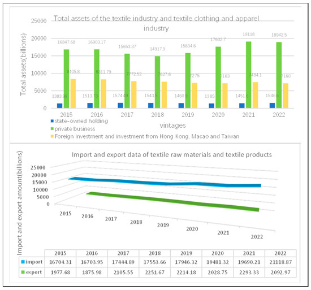The width and height of the screenshot is (311, 290).
Task: Select the vintages axis title
Action: [x=173, y=125]
